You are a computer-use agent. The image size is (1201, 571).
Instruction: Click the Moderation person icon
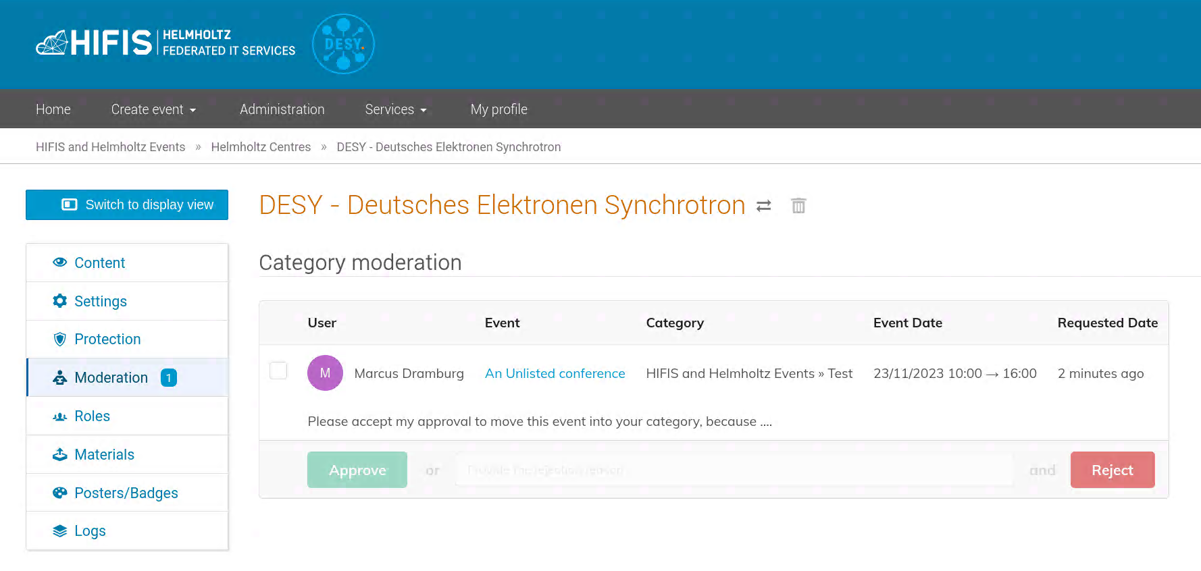pyautogui.click(x=60, y=377)
